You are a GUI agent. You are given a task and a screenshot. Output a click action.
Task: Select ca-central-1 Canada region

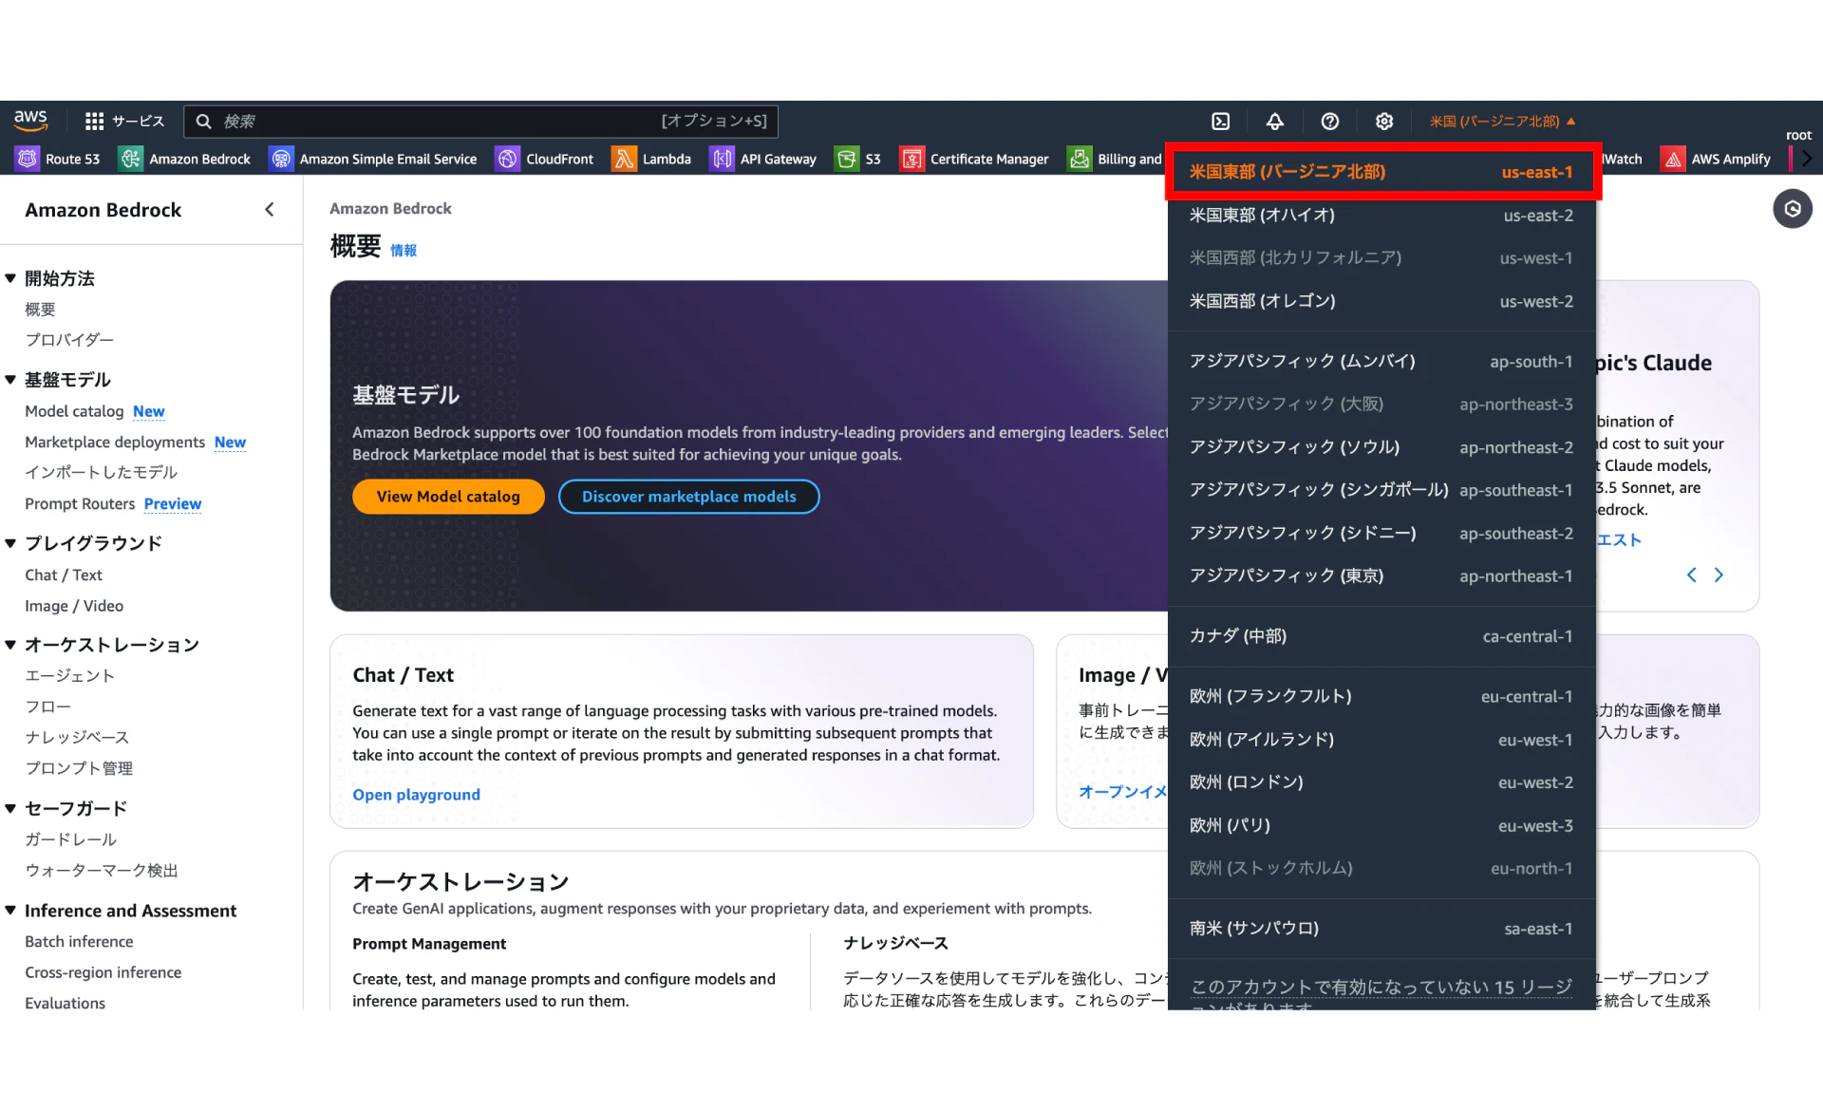(1381, 636)
